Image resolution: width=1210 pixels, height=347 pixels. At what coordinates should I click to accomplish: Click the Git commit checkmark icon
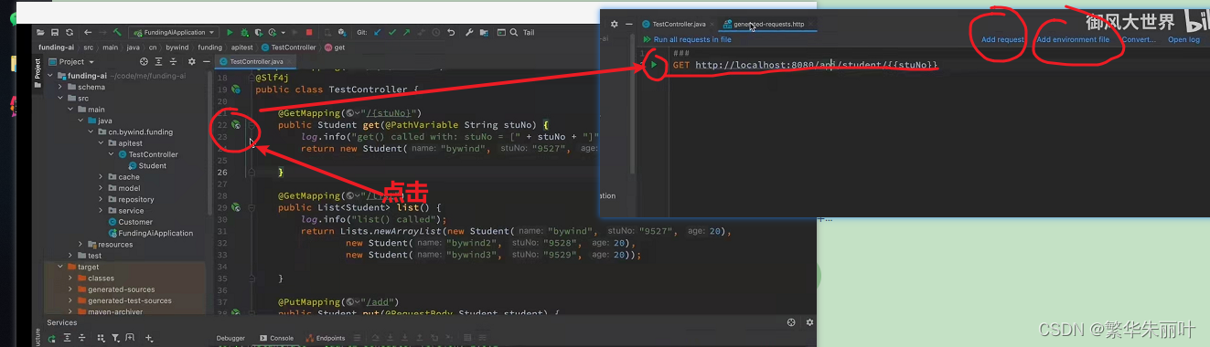tap(393, 33)
